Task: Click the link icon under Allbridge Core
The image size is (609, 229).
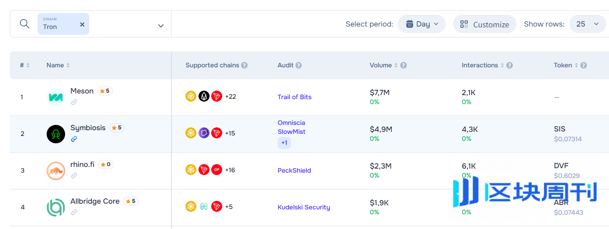Action: [x=74, y=212]
